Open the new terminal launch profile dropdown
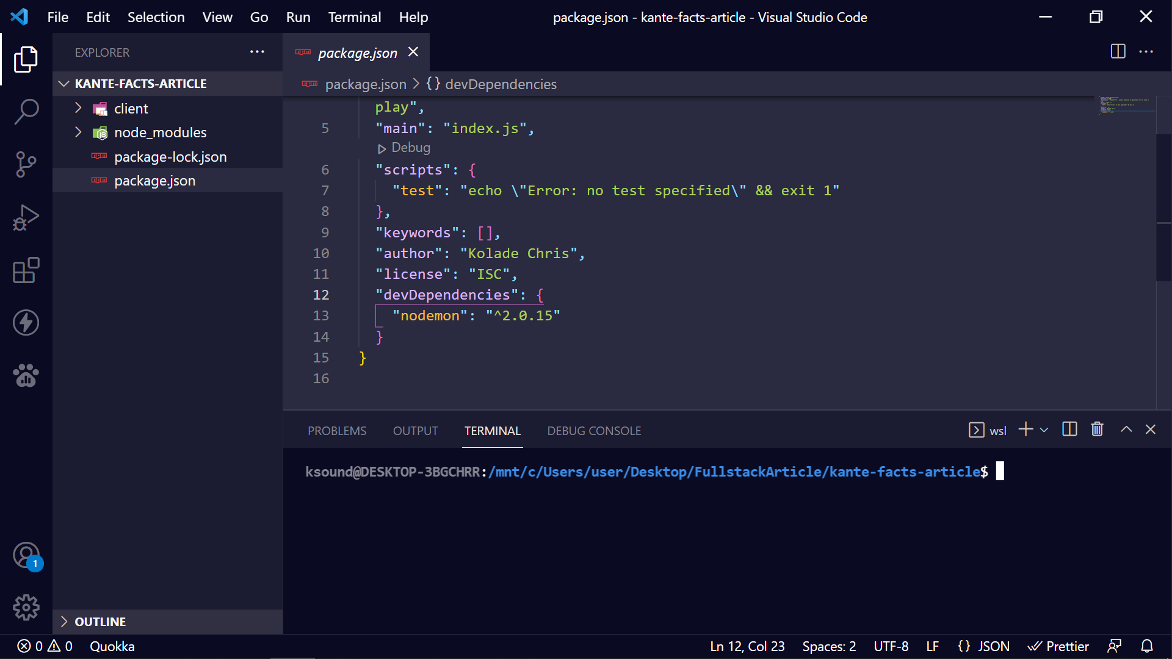 pos(1044,430)
